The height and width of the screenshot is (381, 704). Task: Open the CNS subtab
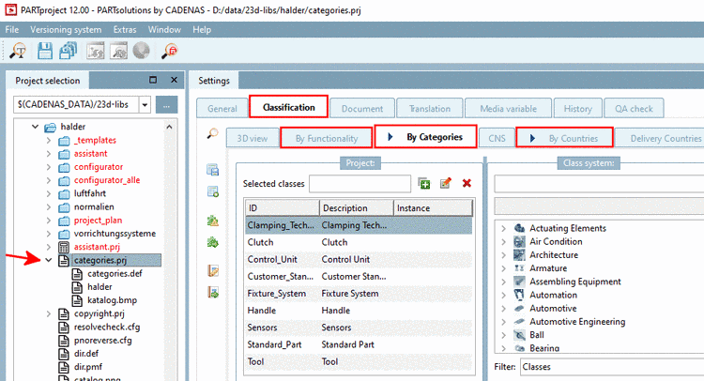pyautogui.click(x=497, y=139)
